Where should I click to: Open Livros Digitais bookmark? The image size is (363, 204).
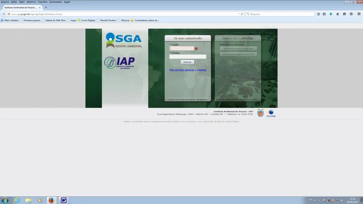[86, 20]
